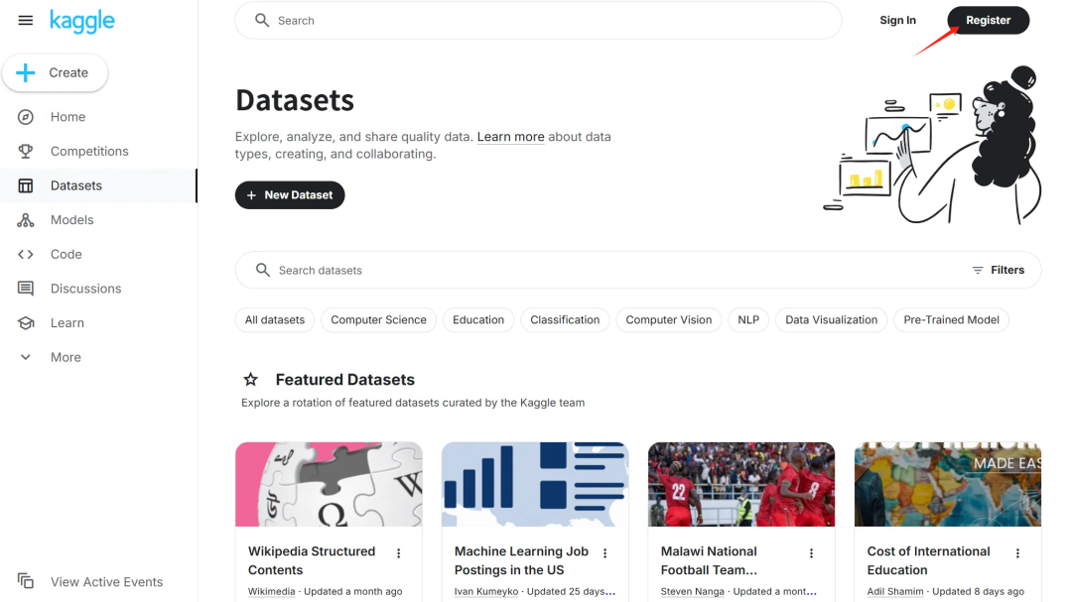Click the View Active Events icon
This screenshot has width=1072, height=602.
click(25, 582)
